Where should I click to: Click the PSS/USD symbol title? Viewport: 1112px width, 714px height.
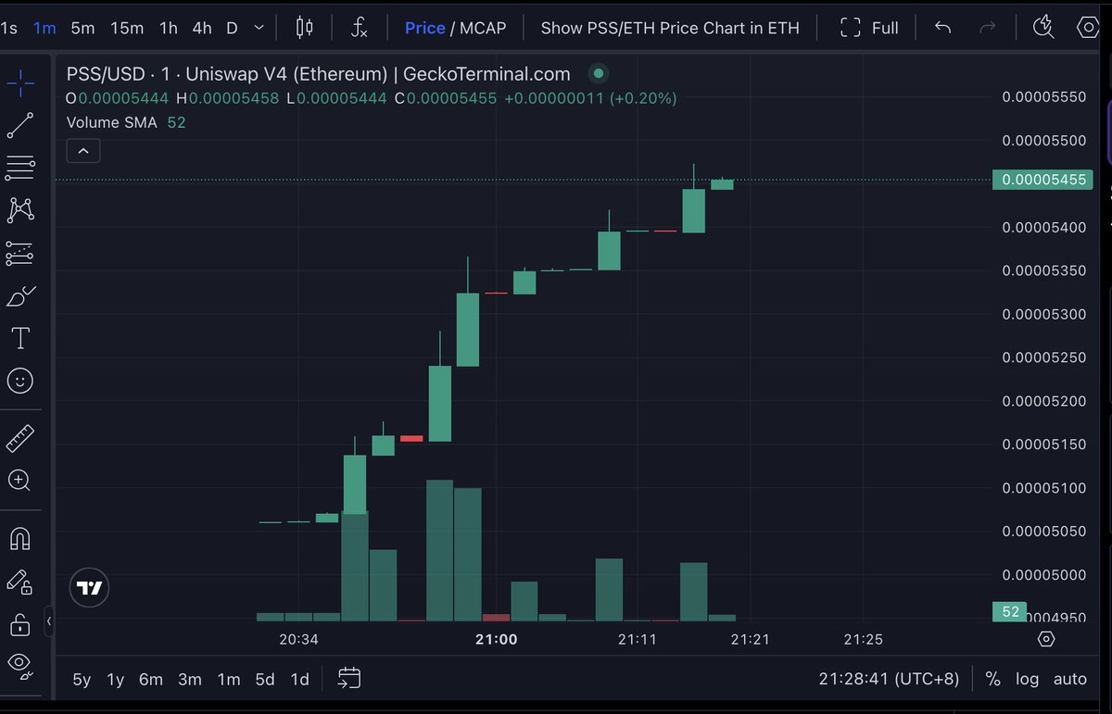tap(318, 73)
